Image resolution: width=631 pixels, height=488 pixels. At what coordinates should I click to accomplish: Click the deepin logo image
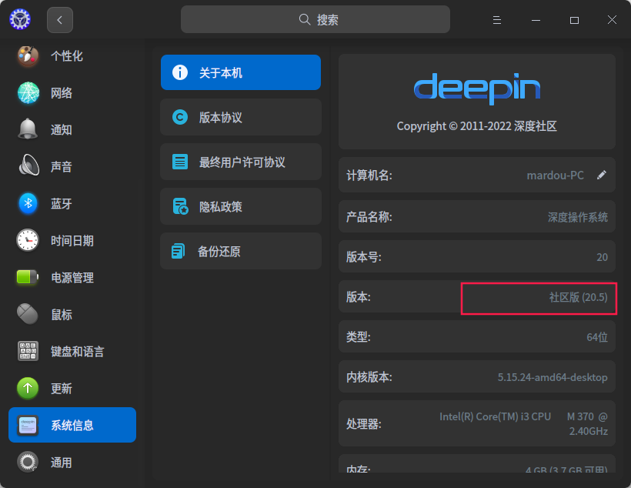pyautogui.click(x=477, y=89)
